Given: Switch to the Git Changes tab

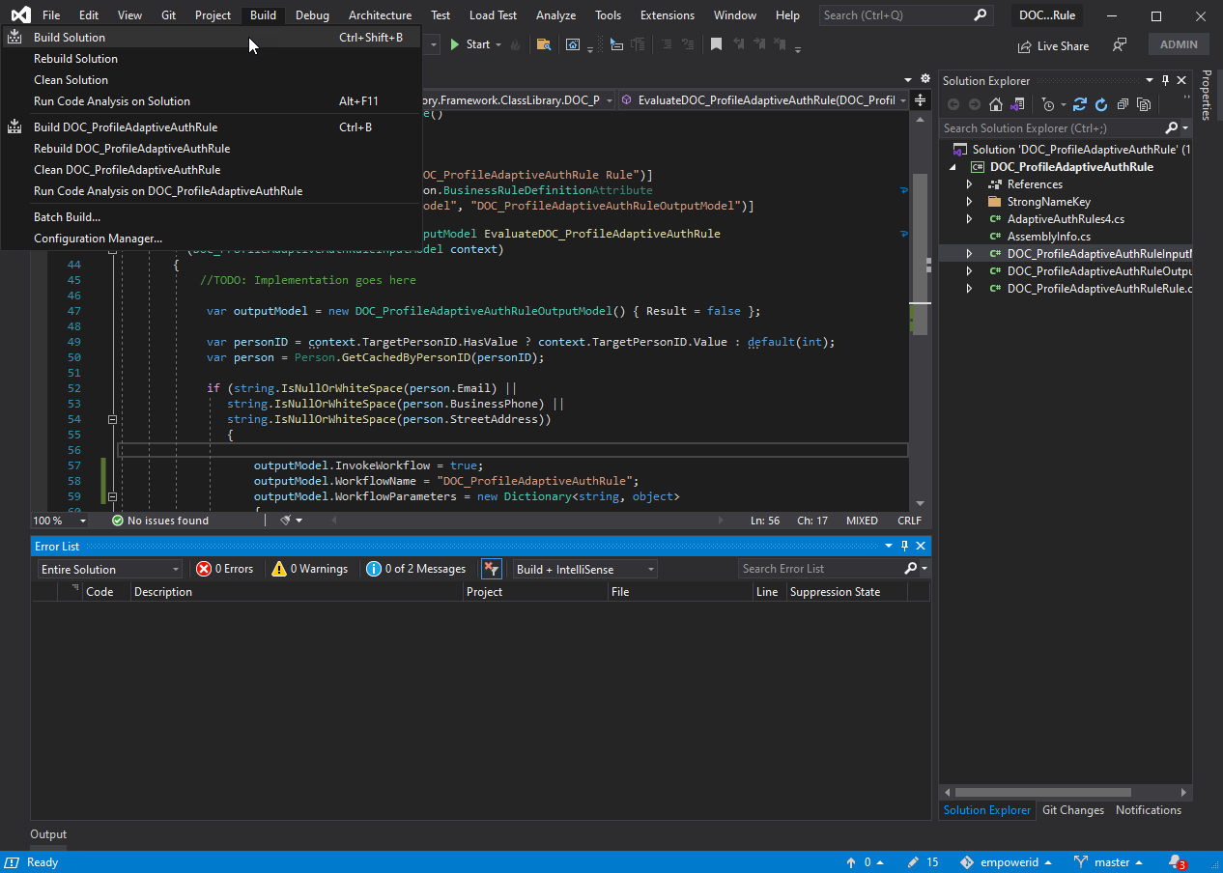Looking at the screenshot, I should coord(1072,809).
